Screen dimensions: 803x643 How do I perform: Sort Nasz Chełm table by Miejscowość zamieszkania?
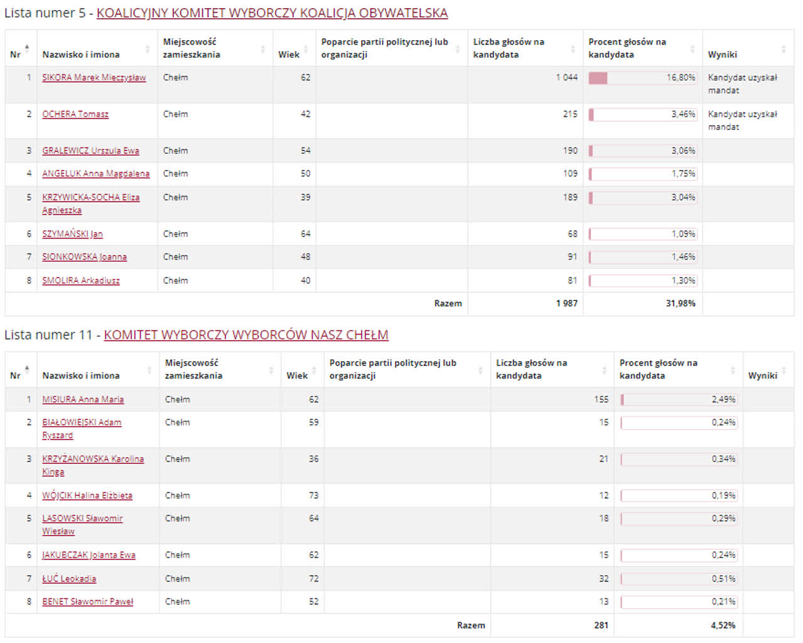(271, 370)
